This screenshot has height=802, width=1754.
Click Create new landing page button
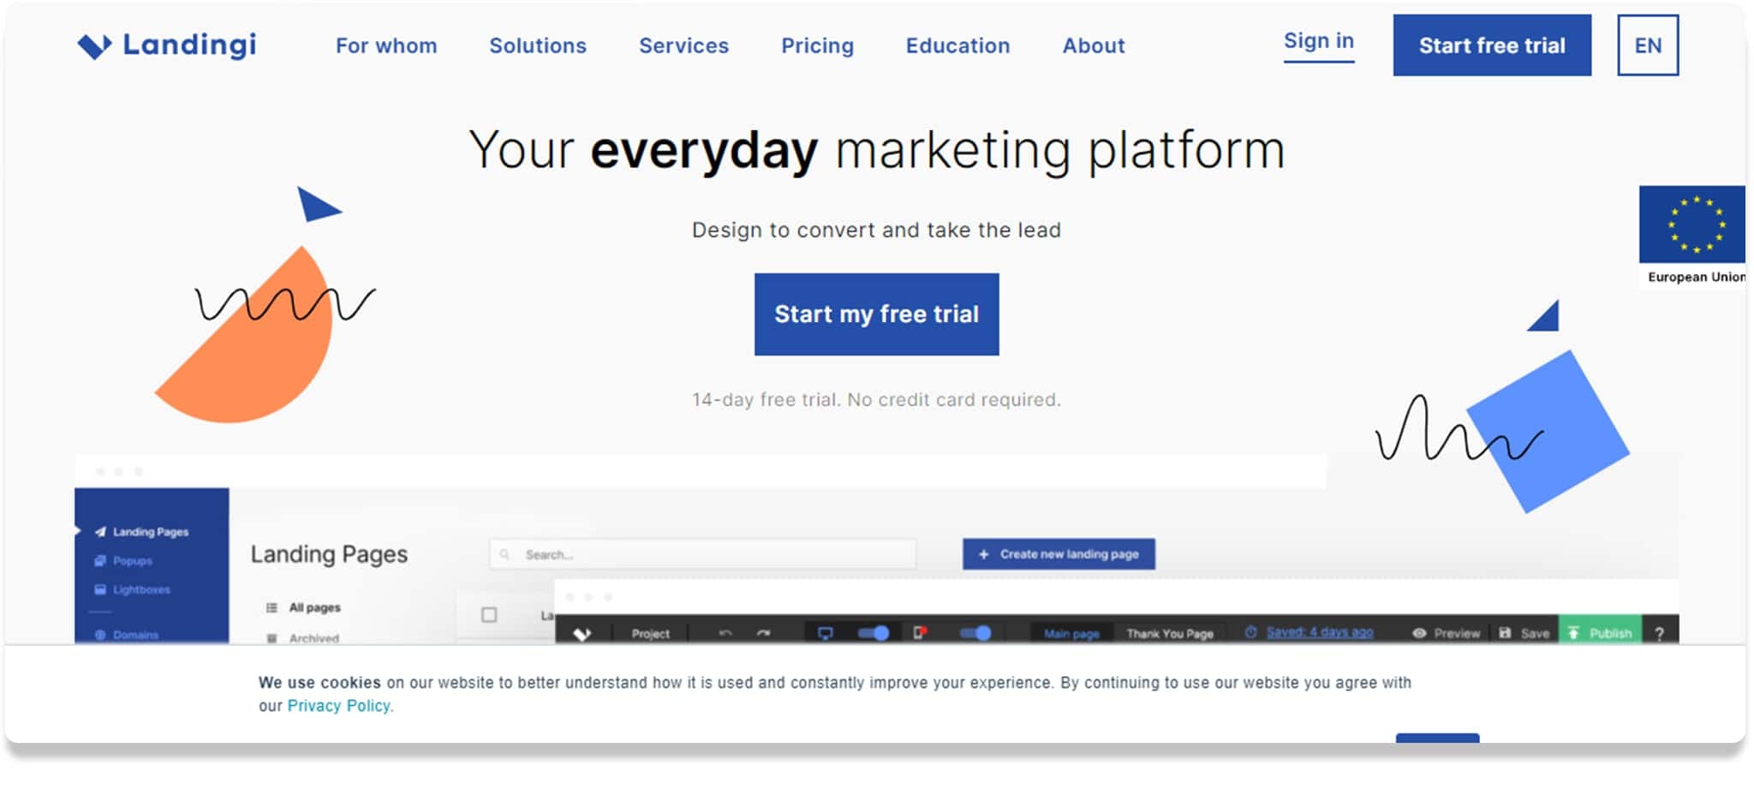tap(1059, 554)
